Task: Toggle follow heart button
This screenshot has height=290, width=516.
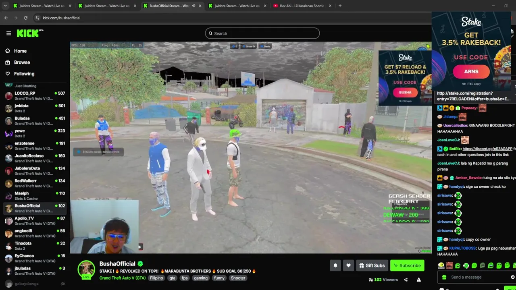Action: [x=348, y=265]
